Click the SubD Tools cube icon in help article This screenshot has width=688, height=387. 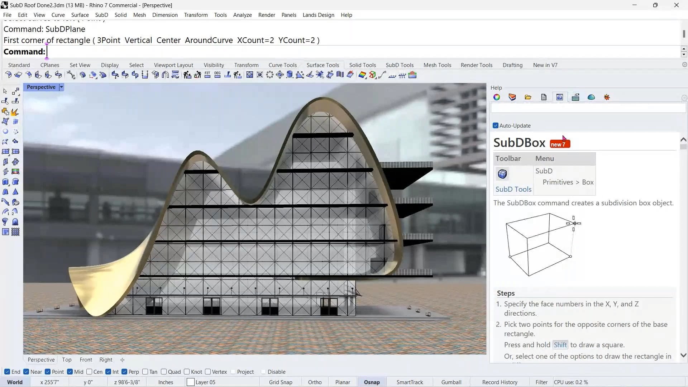502,174
